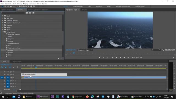Switch to the effect controls panel tab
Screen dimensions: 176x99
click(x=38, y=10)
